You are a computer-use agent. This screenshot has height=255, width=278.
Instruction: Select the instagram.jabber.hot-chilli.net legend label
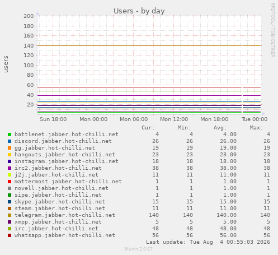pos(67,161)
